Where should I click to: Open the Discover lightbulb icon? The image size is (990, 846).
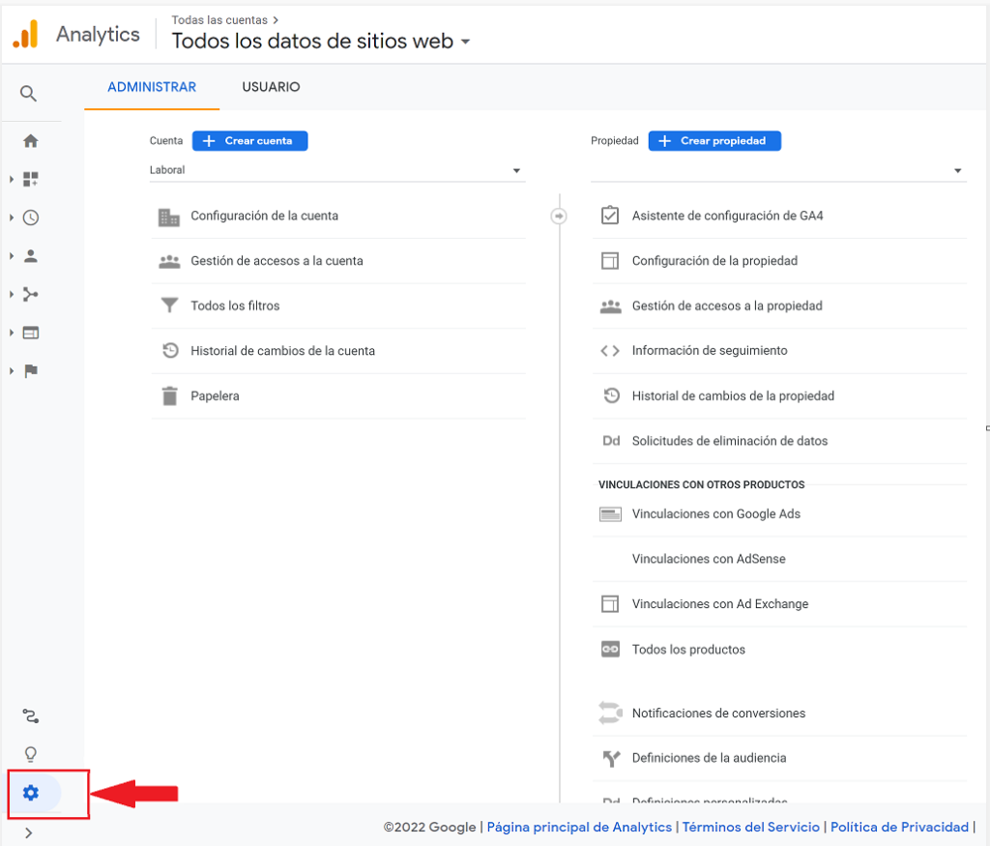click(30, 754)
